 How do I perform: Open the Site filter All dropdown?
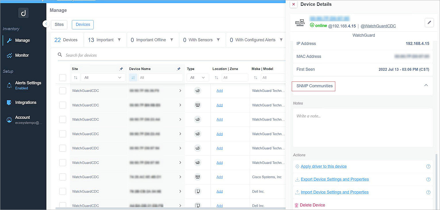[103, 78]
